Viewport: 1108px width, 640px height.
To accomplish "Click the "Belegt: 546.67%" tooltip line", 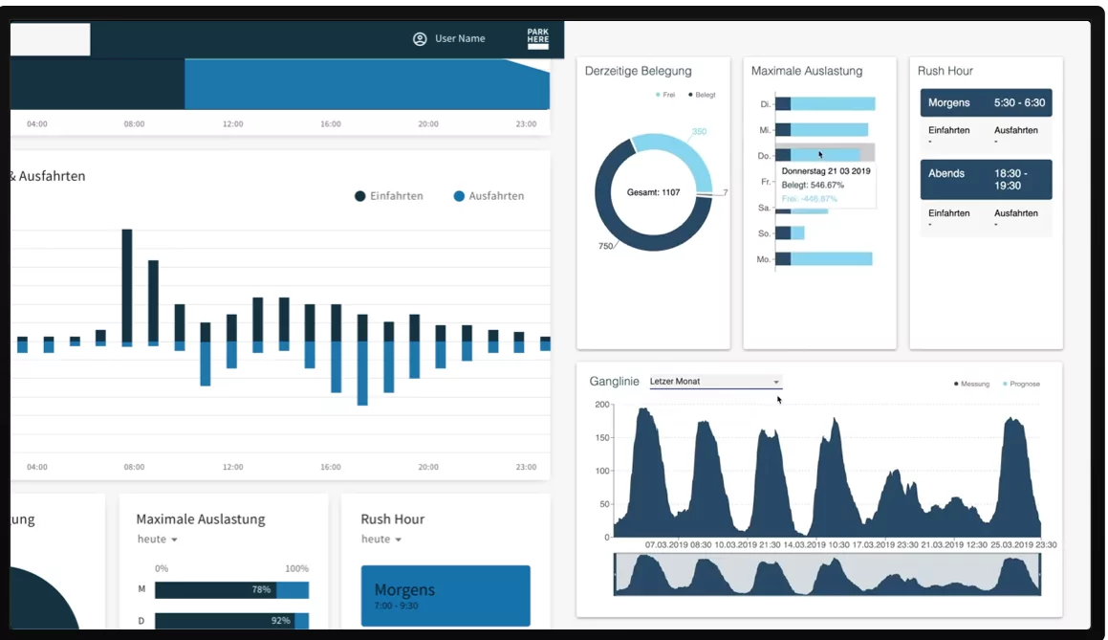I will point(813,186).
